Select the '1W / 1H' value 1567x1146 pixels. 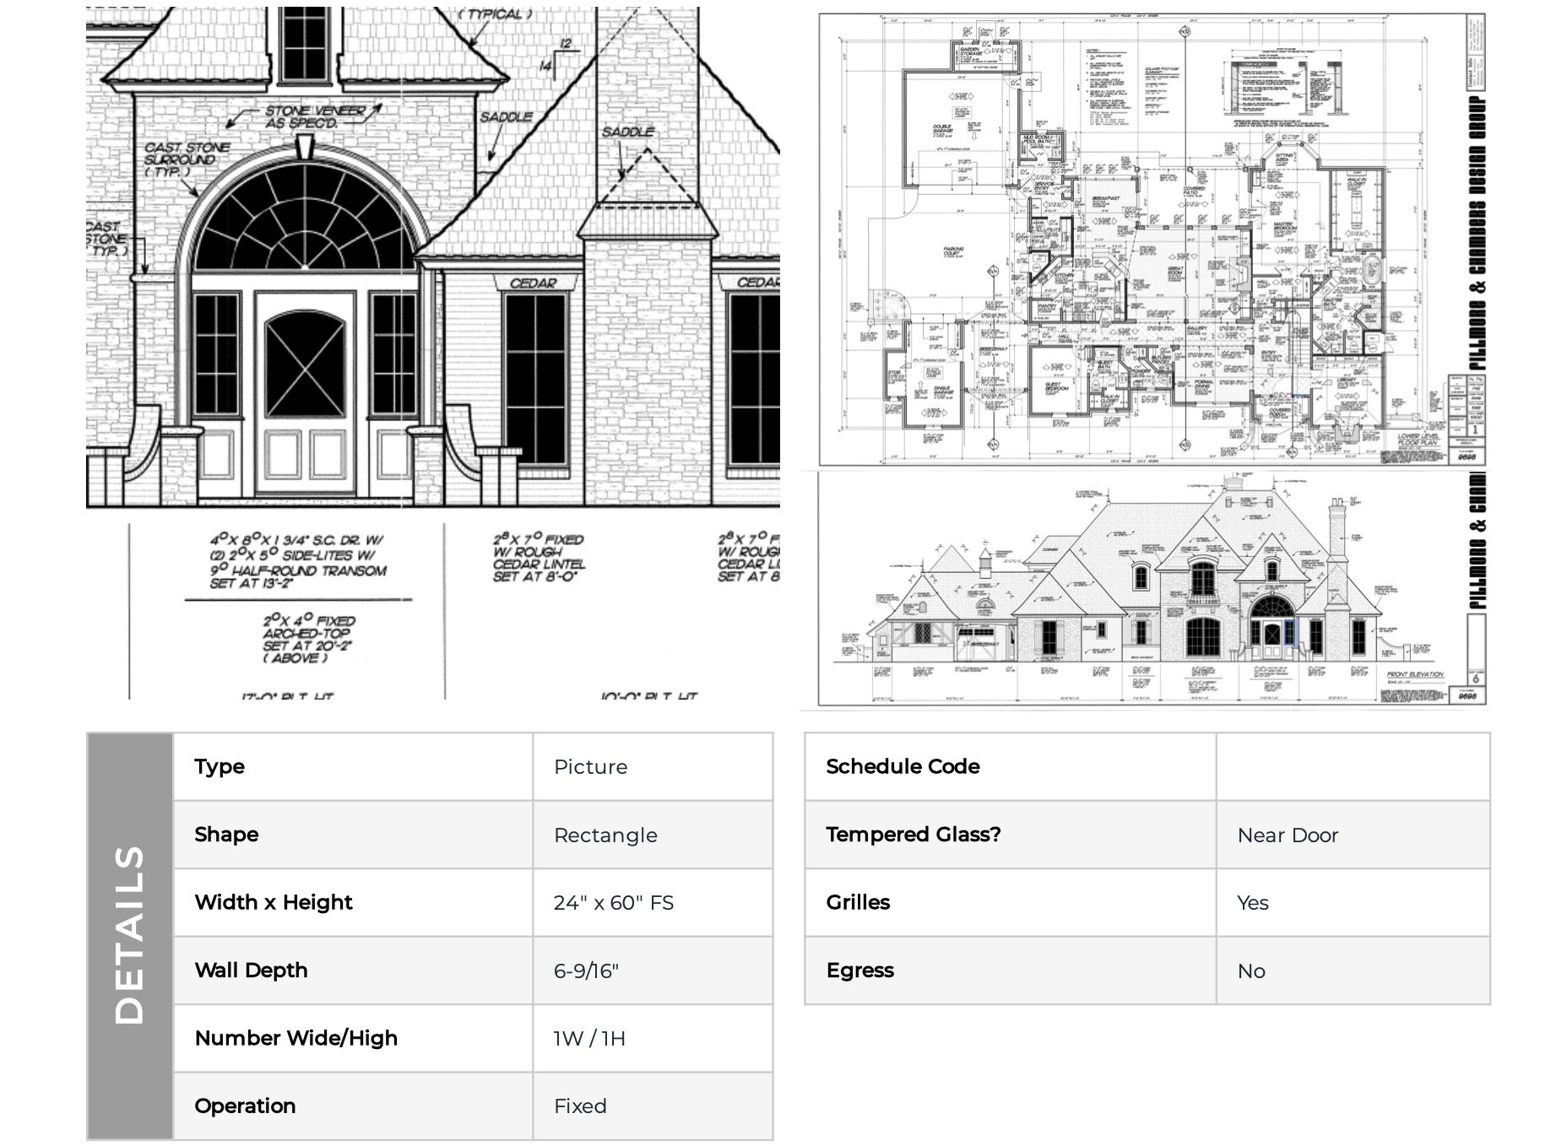(x=589, y=1038)
